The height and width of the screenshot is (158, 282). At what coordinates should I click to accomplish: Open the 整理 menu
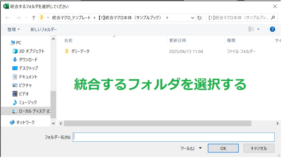click(x=13, y=29)
